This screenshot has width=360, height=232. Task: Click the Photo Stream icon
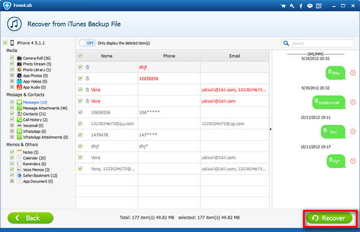click(x=19, y=64)
